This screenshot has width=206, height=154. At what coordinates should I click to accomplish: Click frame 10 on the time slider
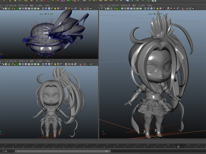[87, 145]
